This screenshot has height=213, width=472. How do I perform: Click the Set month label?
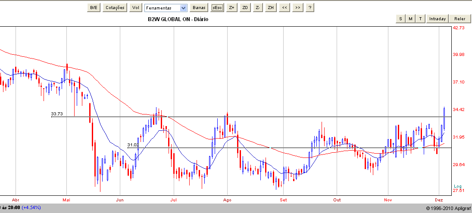pyautogui.click(x=283, y=200)
